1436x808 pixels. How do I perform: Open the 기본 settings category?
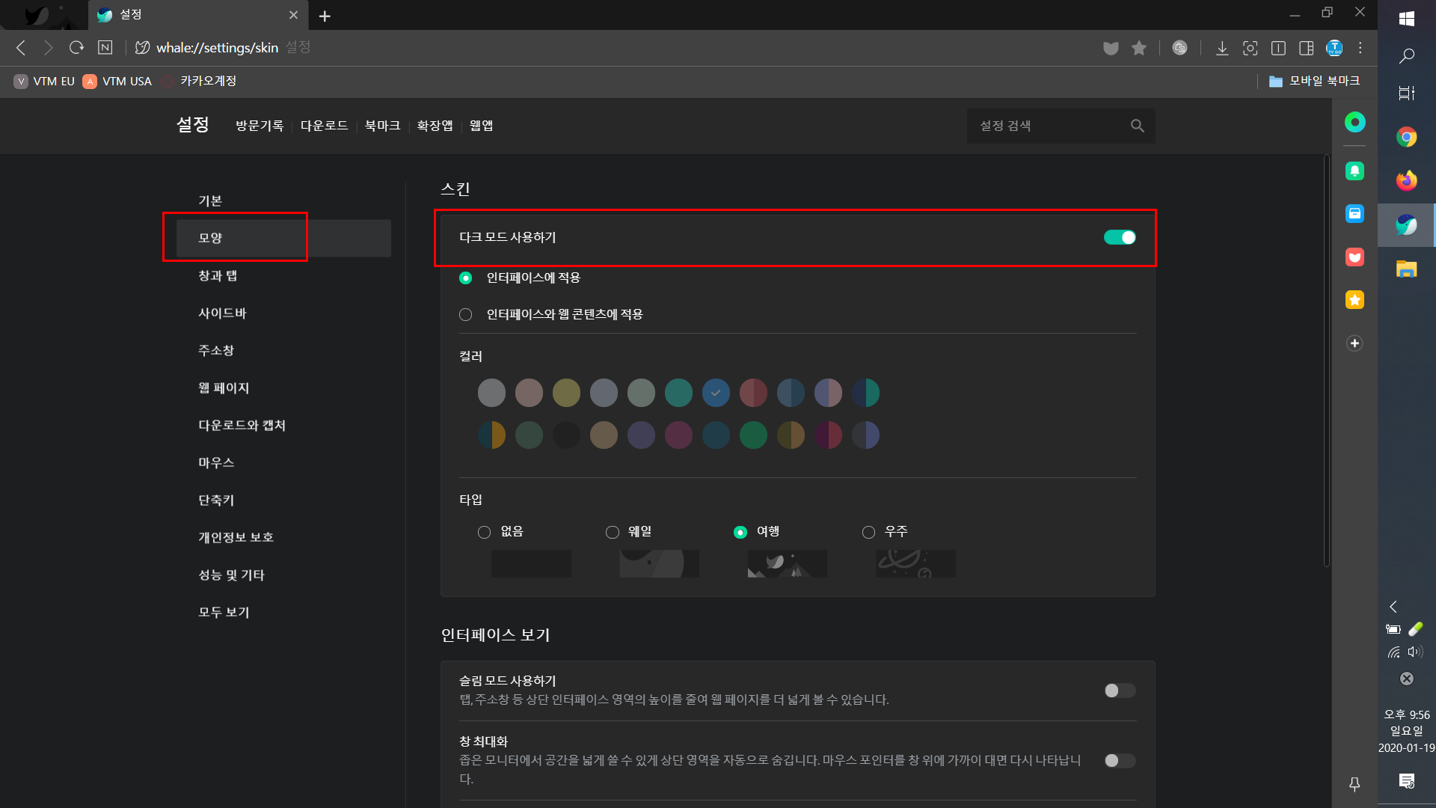210,201
